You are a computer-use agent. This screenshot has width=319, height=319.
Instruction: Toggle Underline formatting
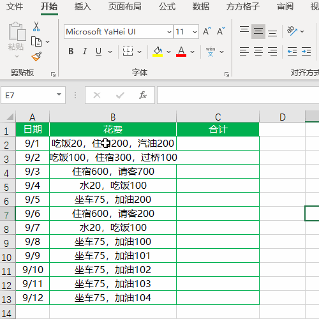(98, 52)
